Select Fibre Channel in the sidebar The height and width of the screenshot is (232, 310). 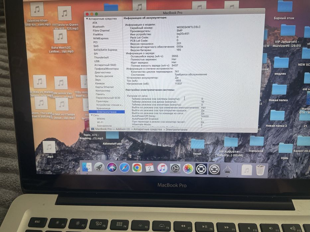click(101, 30)
